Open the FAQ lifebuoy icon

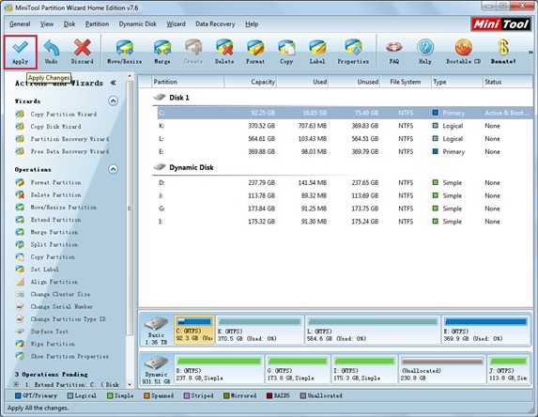[x=394, y=53]
